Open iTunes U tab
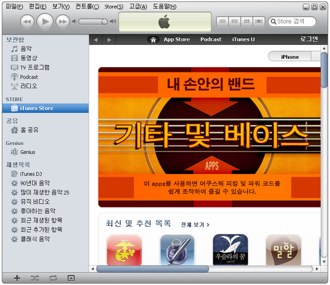 coord(244,39)
